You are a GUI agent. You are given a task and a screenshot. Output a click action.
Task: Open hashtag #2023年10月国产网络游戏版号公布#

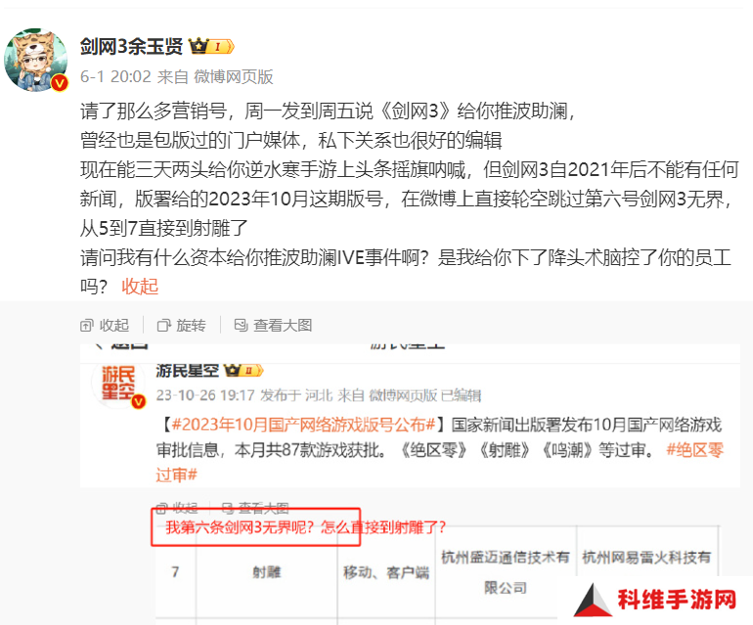(x=303, y=424)
